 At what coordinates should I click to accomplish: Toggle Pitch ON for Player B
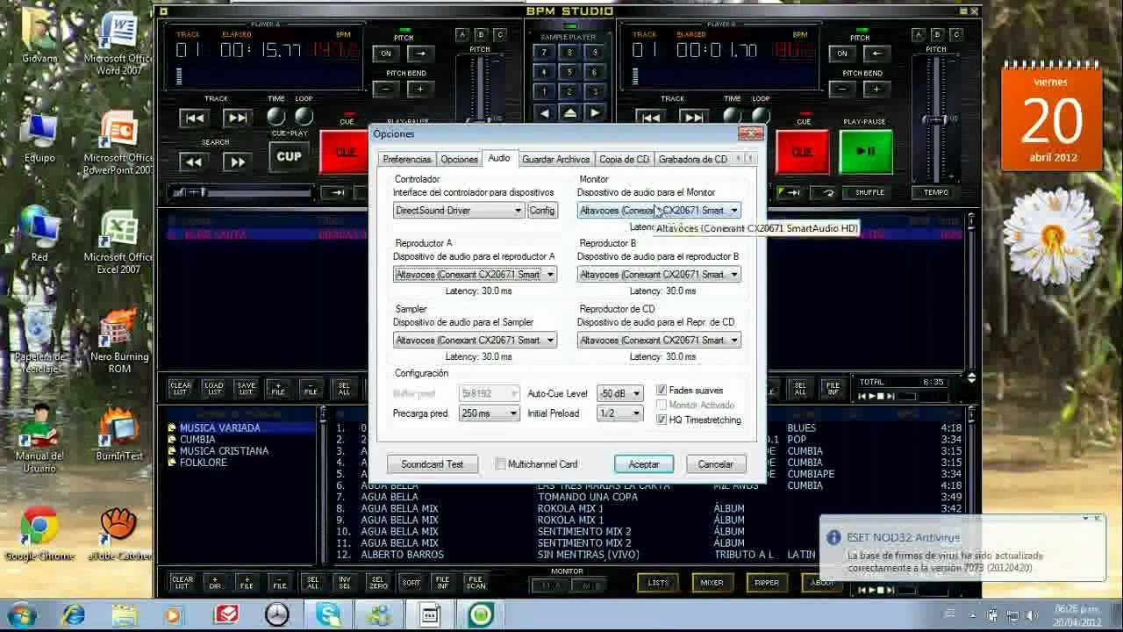[x=842, y=54]
